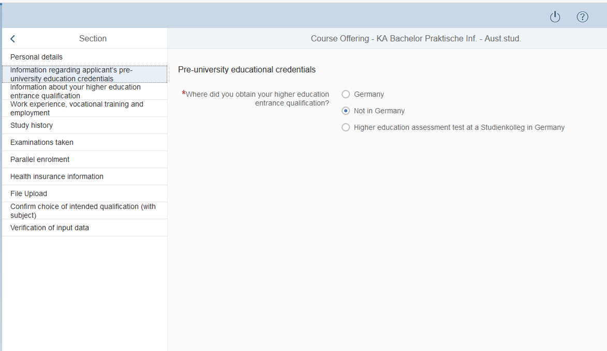Open help via the question mark icon
The width and height of the screenshot is (607, 351).
(582, 17)
